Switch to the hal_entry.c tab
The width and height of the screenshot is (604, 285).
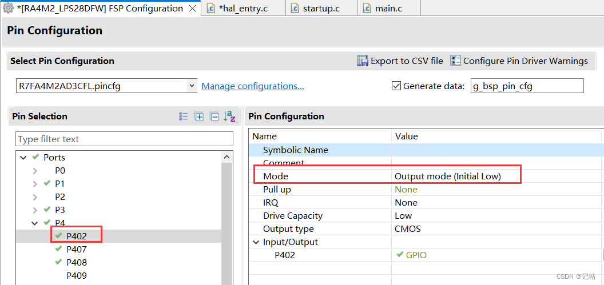point(243,9)
